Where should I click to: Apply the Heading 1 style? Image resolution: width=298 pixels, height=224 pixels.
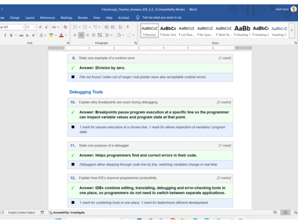tap(242, 30)
